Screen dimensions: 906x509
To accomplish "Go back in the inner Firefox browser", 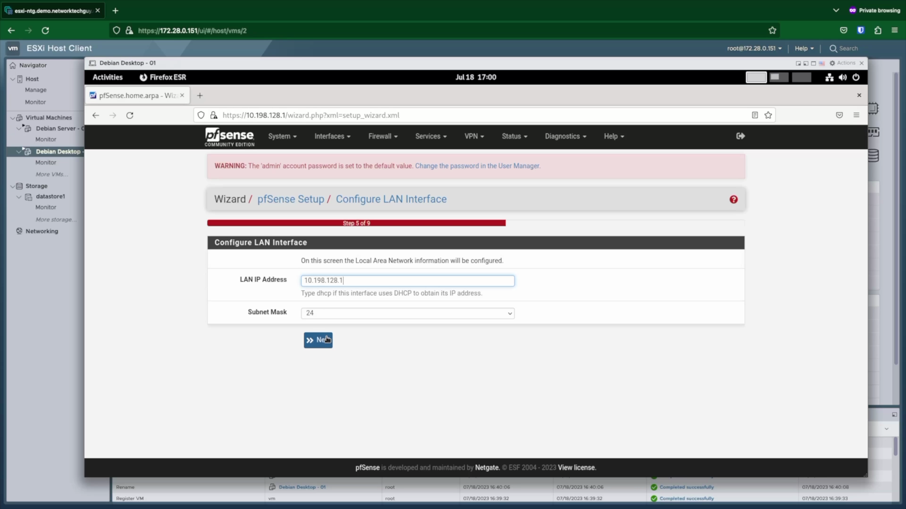I will [96, 115].
